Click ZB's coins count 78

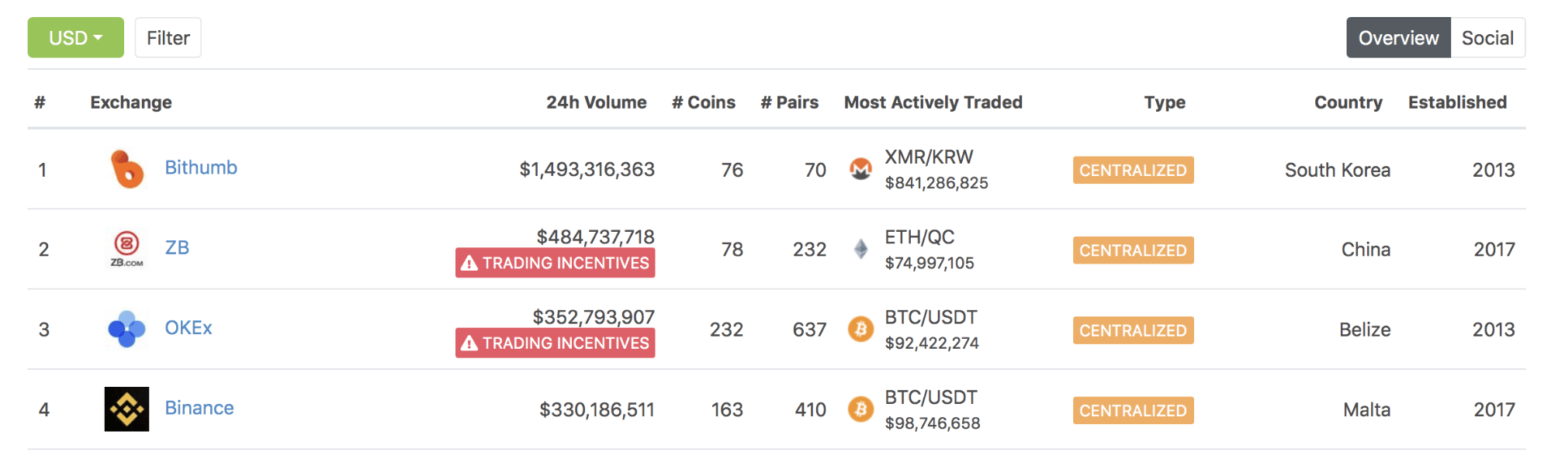(732, 250)
